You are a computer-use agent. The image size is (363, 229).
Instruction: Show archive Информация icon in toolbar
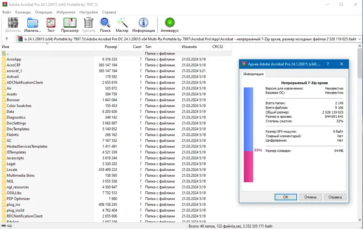coord(143,23)
